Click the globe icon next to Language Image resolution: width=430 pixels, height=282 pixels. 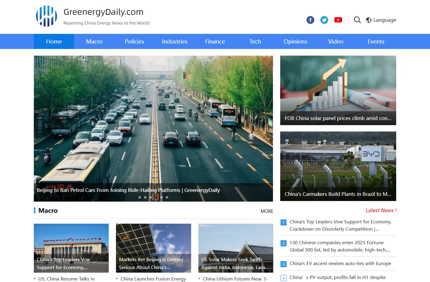point(369,20)
